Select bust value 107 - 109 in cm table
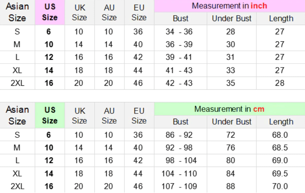305x193 pixels. pos(179,186)
